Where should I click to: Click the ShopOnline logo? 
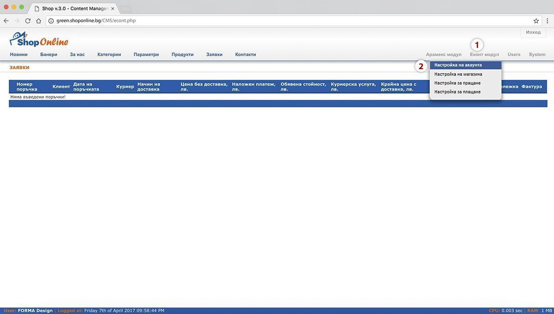39,40
